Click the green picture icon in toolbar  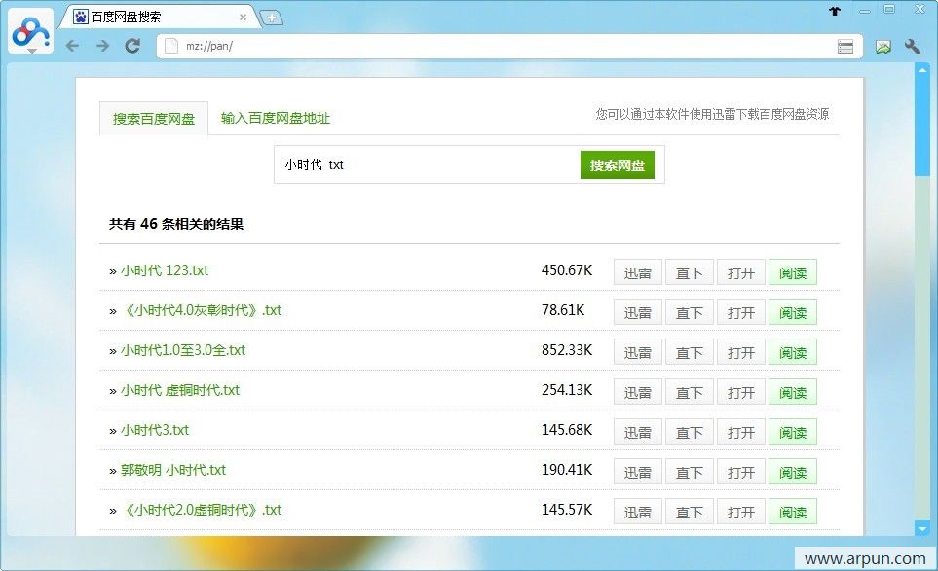tap(882, 47)
